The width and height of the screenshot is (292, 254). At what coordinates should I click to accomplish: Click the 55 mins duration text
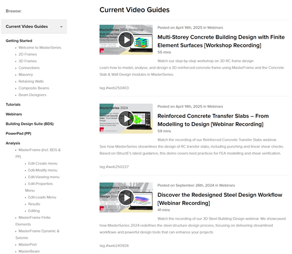point(164,52)
